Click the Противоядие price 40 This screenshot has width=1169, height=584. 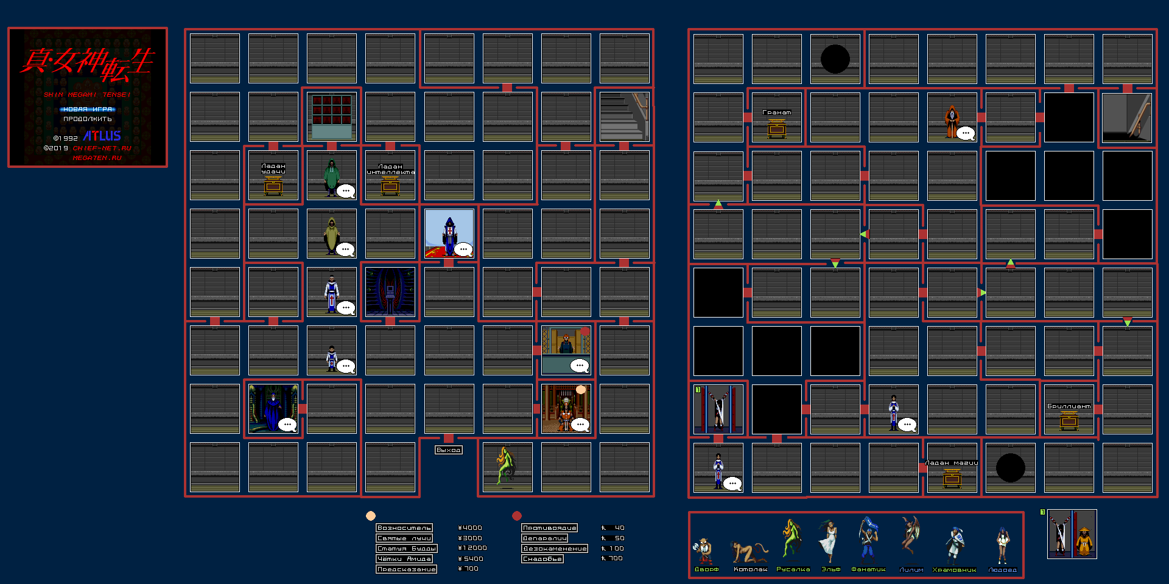point(613,528)
